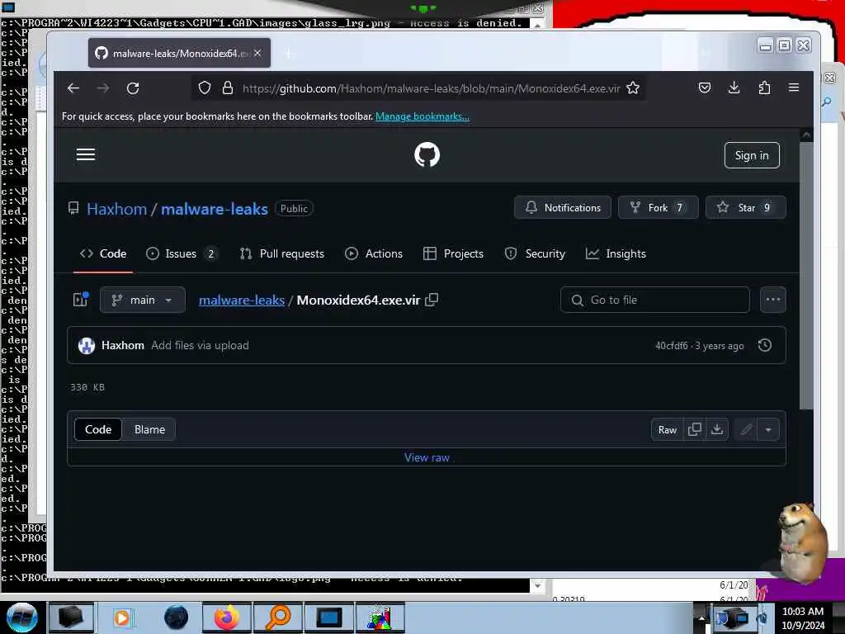
Task: Open magnifier search taskbar icon
Action: tap(278, 617)
